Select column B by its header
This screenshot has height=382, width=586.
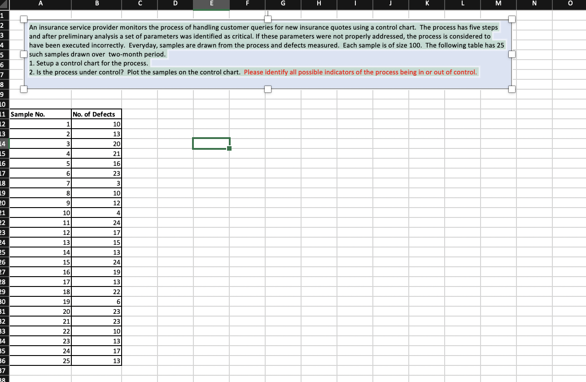[x=96, y=4]
